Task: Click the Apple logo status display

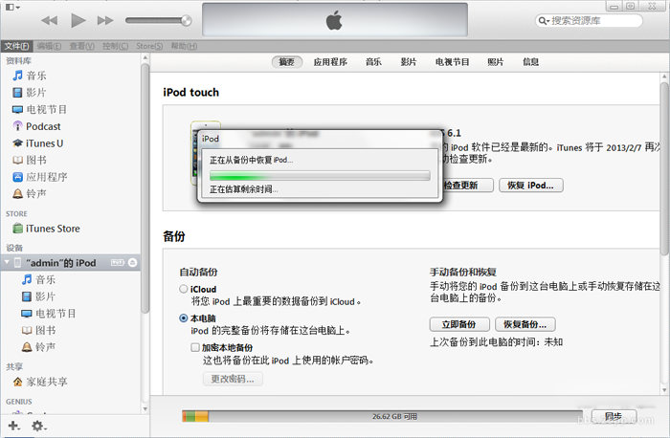Action: (335, 20)
